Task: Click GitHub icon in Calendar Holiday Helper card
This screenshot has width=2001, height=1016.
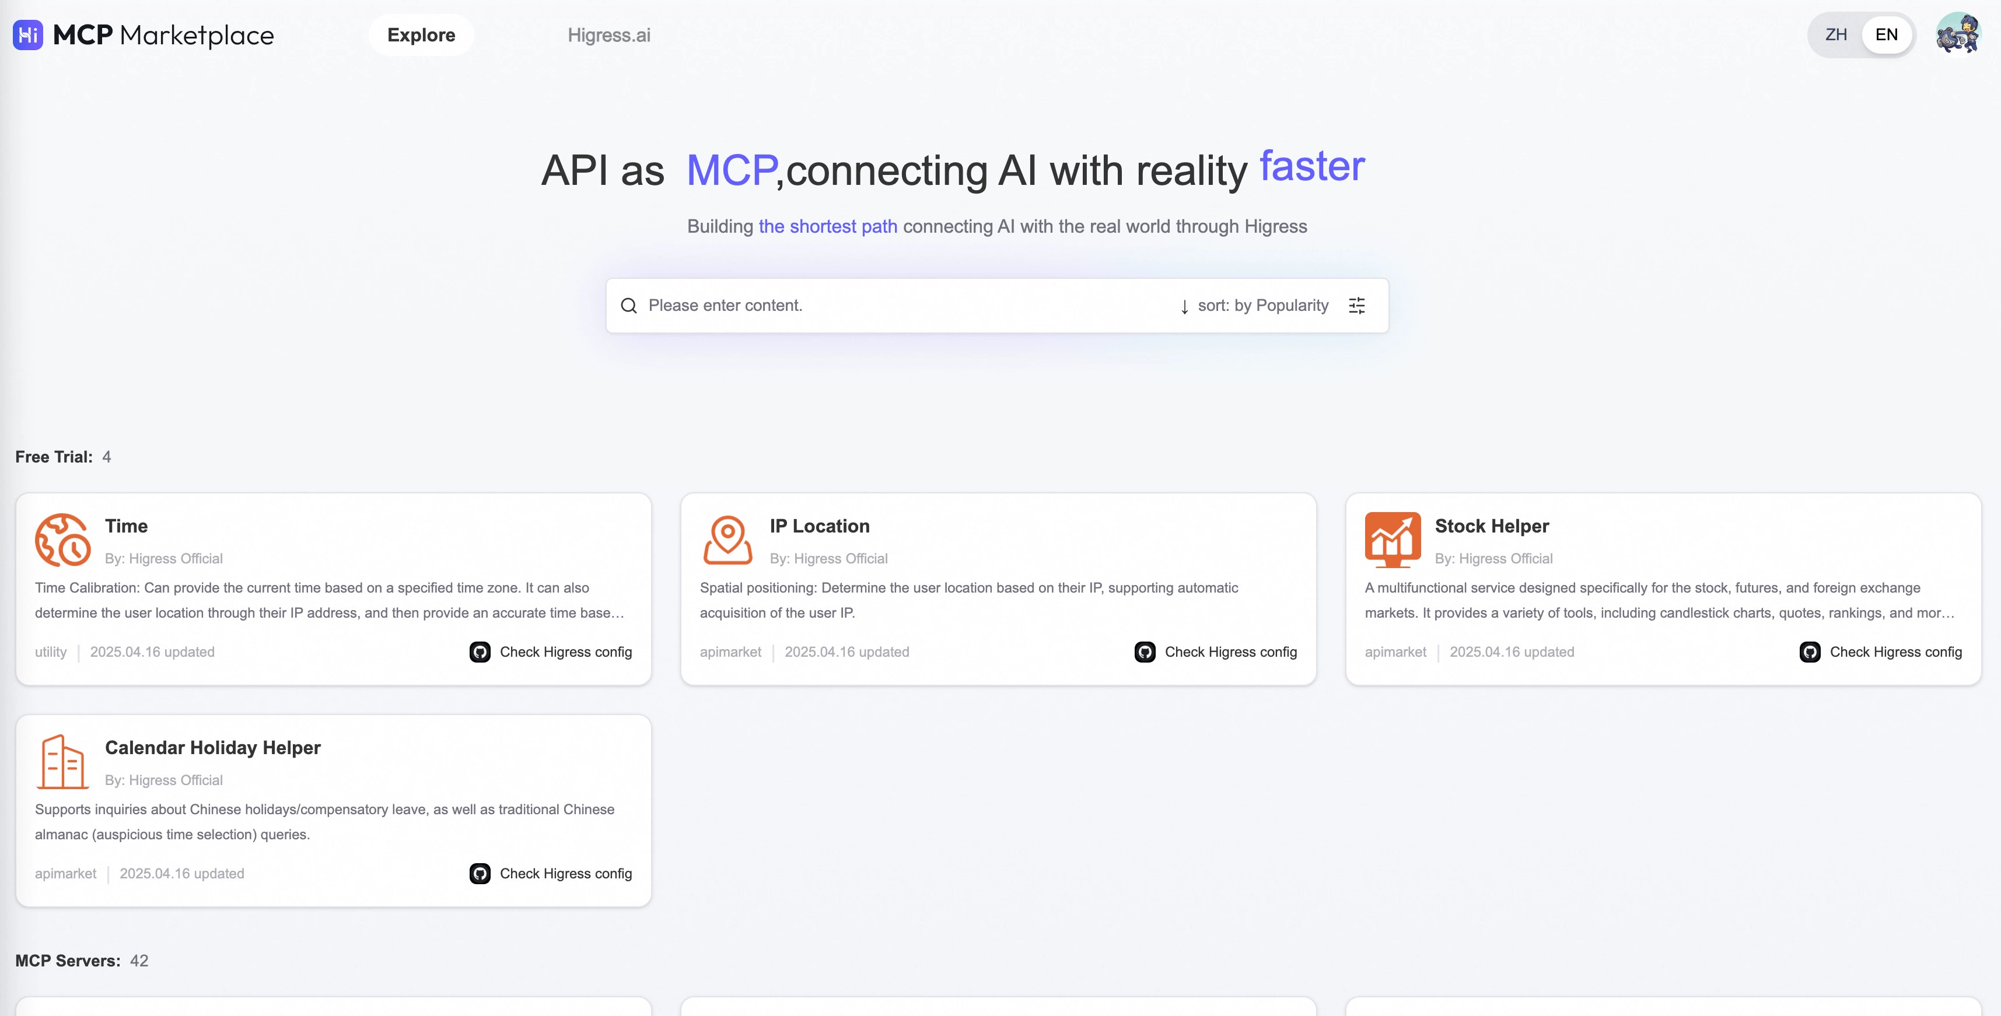Action: pyautogui.click(x=480, y=874)
